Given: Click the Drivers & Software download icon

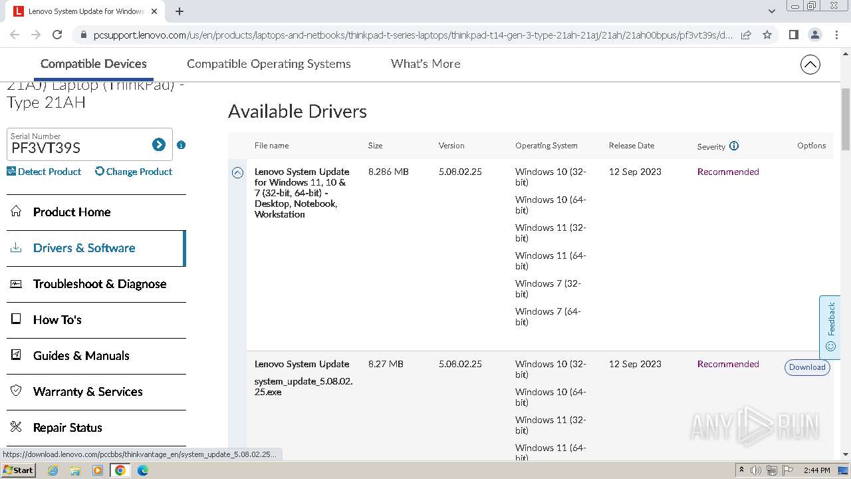Looking at the screenshot, I should [x=16, y=247].
